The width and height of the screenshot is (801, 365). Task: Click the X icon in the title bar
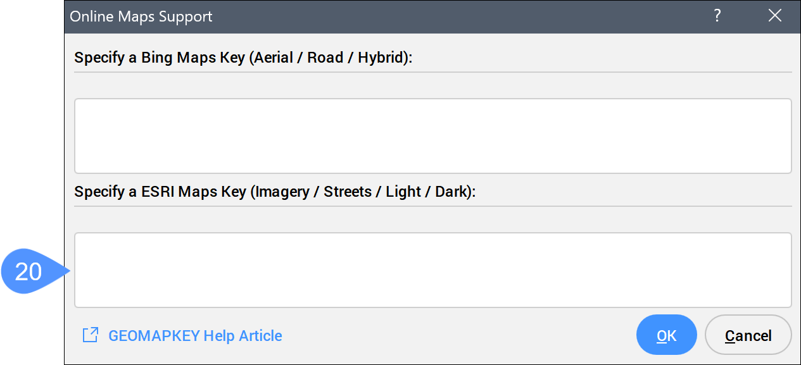[x=775, y=16]
